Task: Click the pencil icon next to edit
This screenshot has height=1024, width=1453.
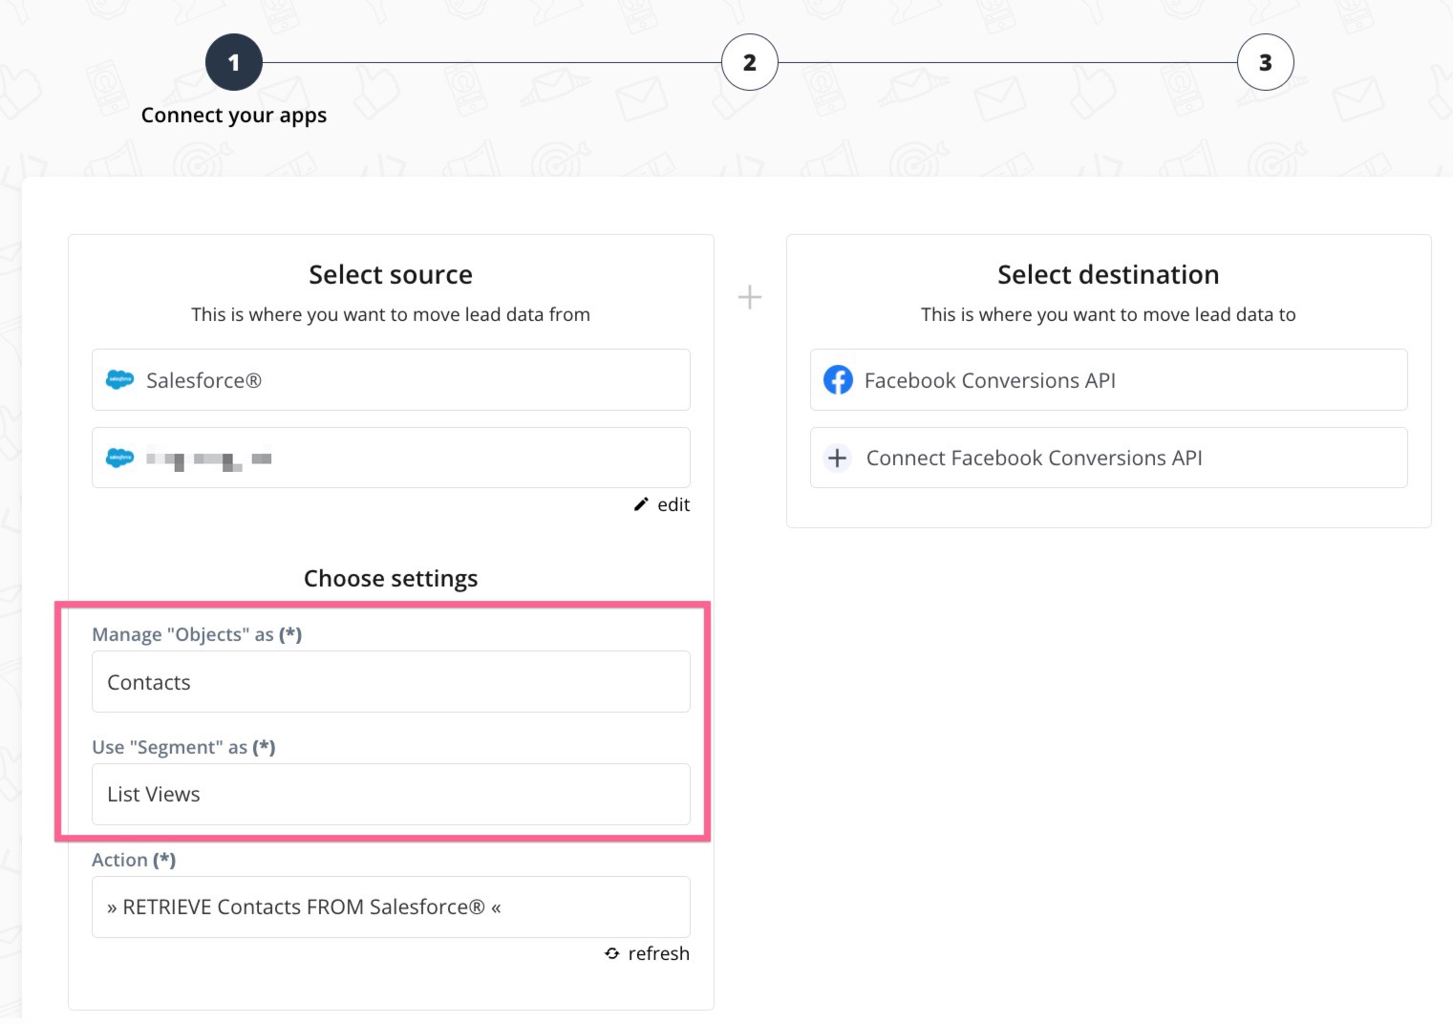Action: coord(641,504)
